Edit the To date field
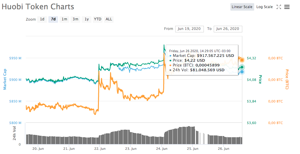 pyautogui.click(x=228, y=29)
